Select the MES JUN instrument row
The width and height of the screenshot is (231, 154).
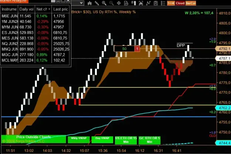coord(35,38)
